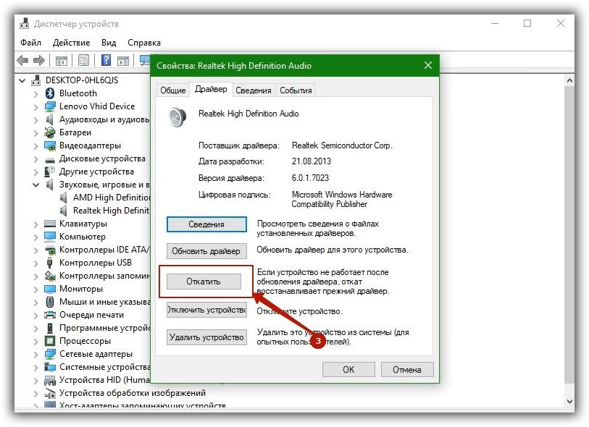Switch to the События tab
This screenshot has height=427, width=589.
[x=296, y=90]
